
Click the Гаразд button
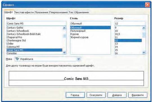(x=75, y=95)
